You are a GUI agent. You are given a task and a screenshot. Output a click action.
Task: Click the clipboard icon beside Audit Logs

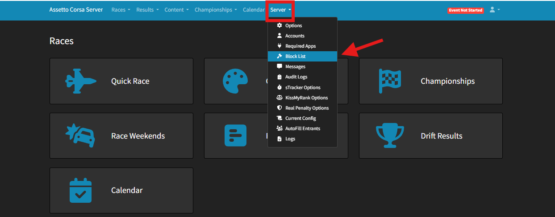tap(280, 77)
